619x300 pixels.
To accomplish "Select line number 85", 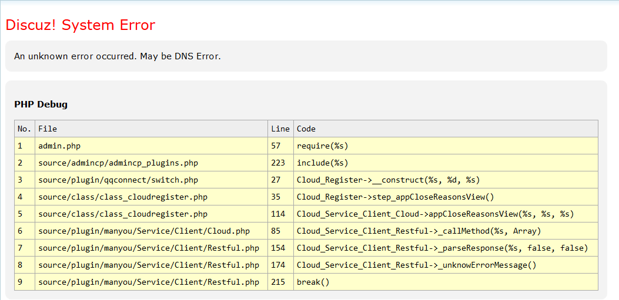I will pos(280,231).
